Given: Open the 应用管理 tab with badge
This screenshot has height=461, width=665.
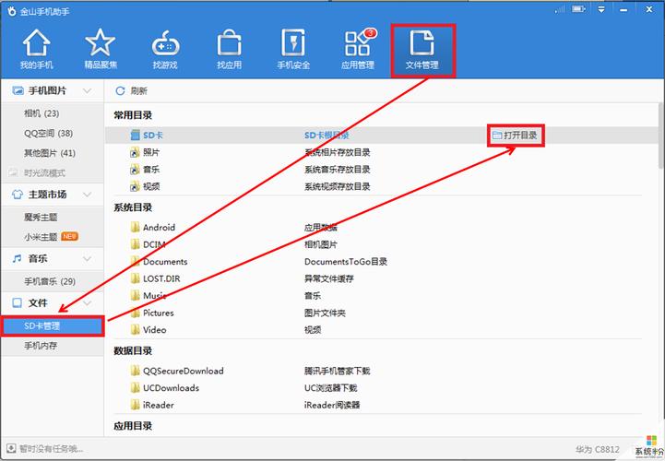Looking at the screenshot, I should tap(358, 49).
